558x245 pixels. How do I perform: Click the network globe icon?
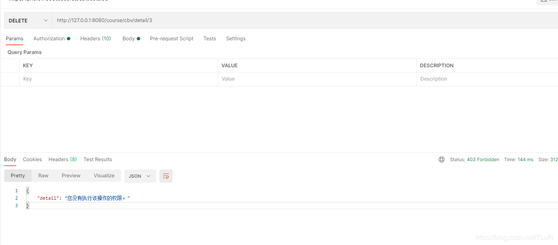click(442, 159)
